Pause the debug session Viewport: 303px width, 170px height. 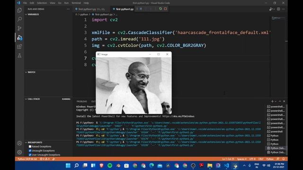tap(141, 9)
